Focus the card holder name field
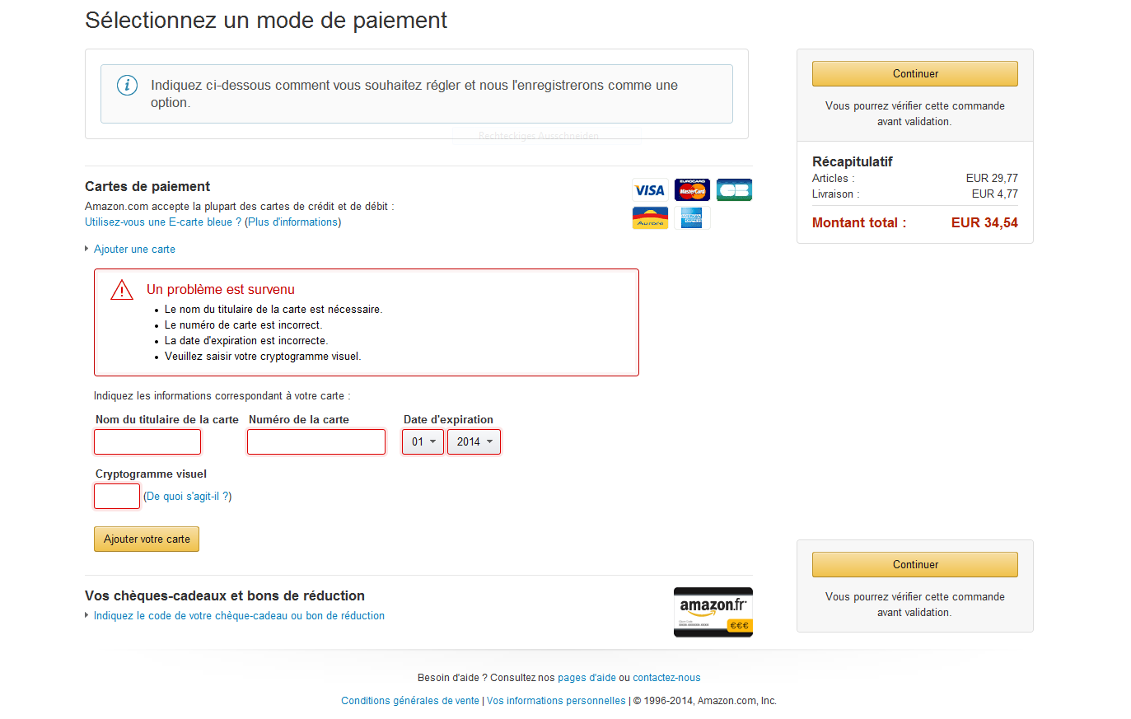The width and height of the screenshot is (1131, 719). click(x=147, y=442)
